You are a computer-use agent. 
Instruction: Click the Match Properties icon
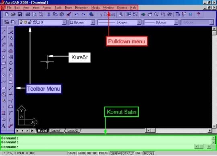pos(68,14)
